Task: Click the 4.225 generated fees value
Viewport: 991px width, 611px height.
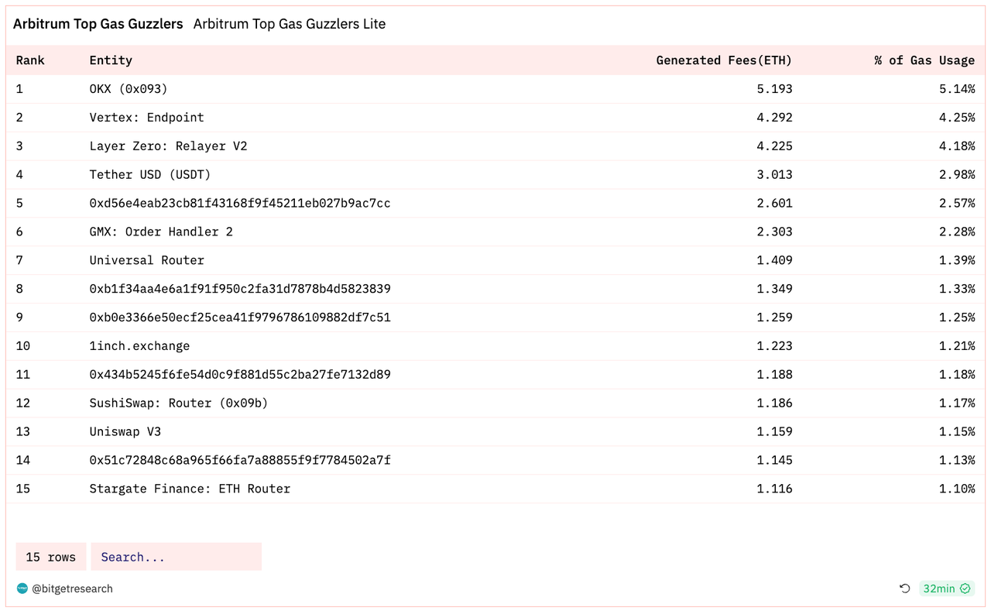Action: click(774, 146)
